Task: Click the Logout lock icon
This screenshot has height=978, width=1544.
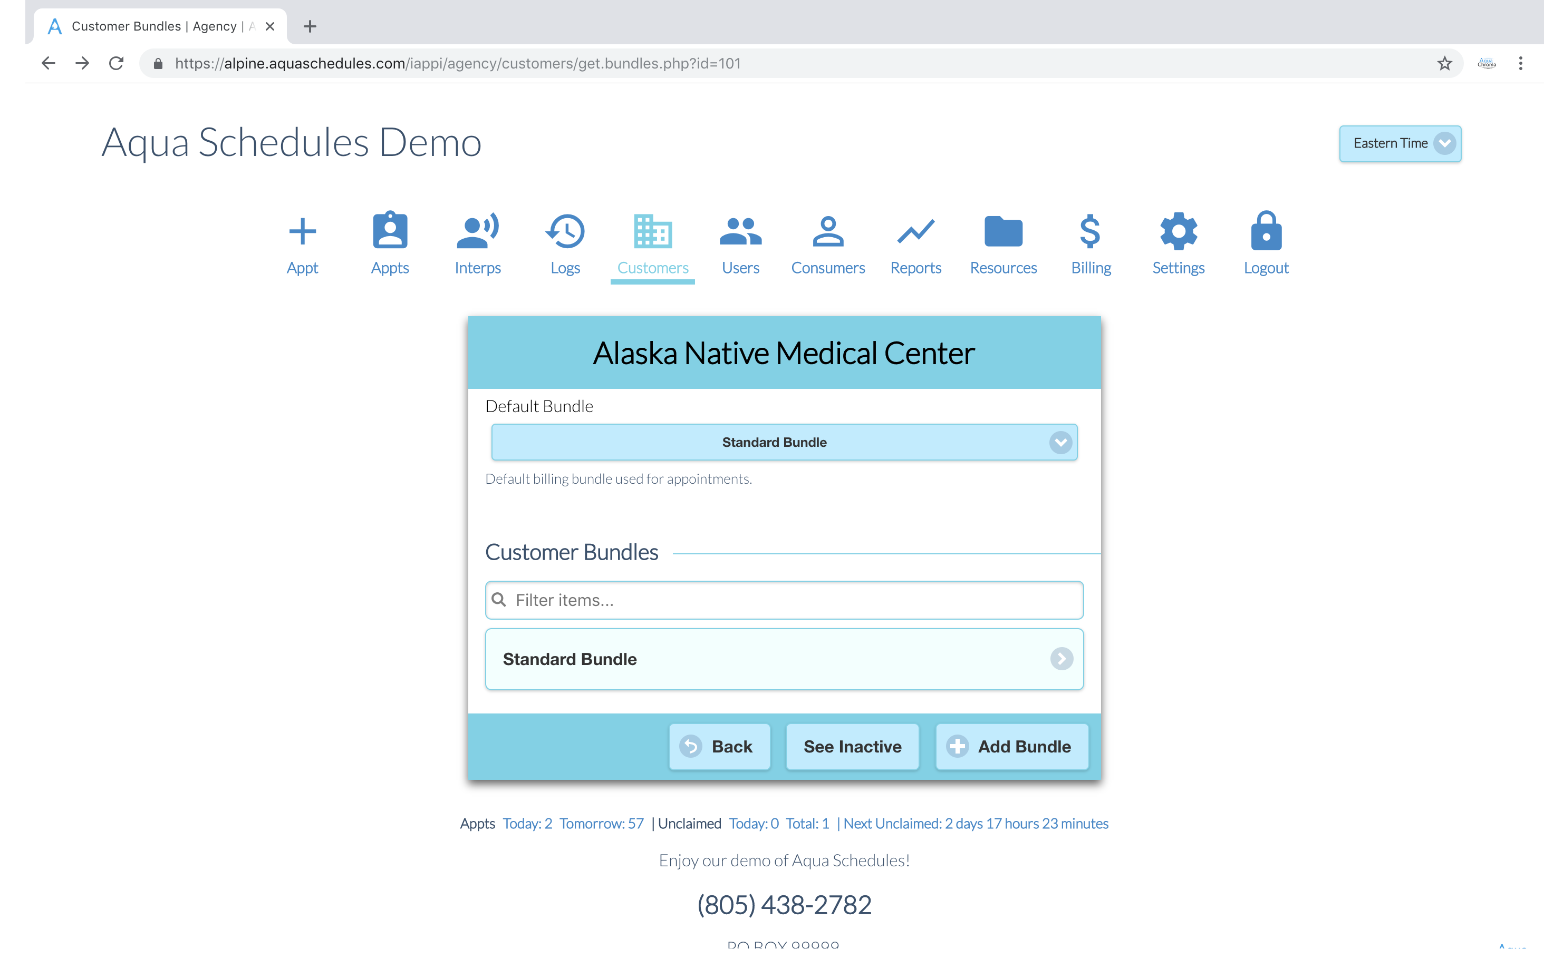Action: 1266,230
